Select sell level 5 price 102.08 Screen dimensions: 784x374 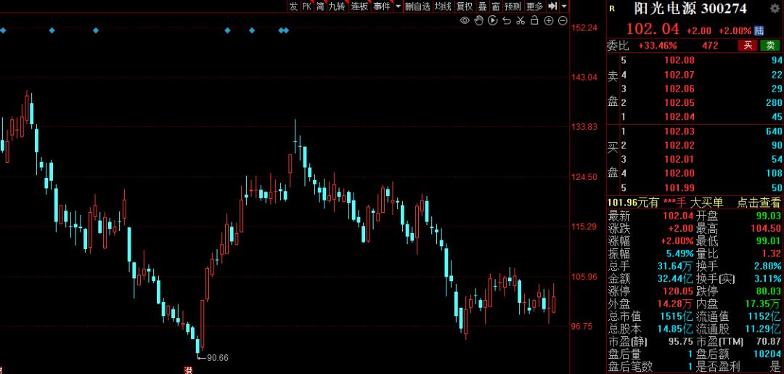click(679, 60)
